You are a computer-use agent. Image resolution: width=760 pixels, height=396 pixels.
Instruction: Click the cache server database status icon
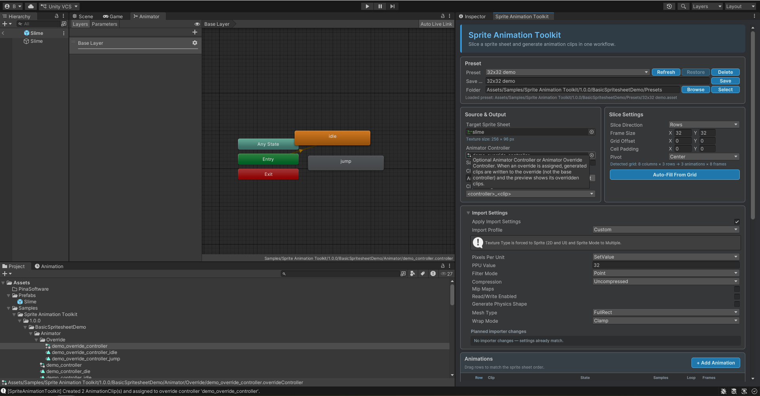pyautogui.click(x=734, y=391)
